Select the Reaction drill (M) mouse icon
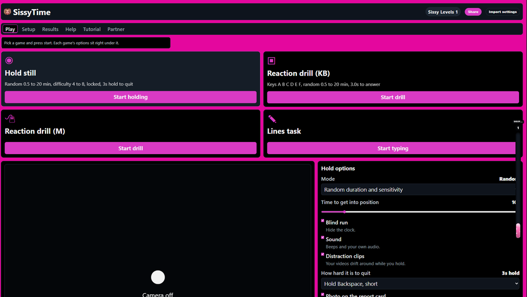This screenshot has width=527, height=297. click(10, 118)
